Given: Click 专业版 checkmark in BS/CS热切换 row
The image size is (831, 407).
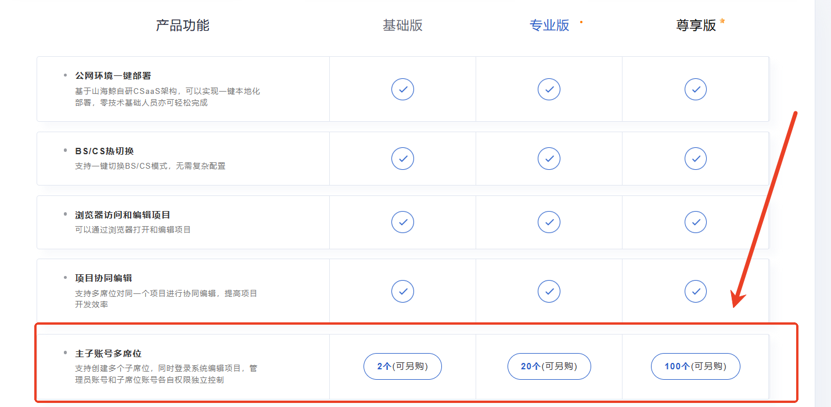Looking at the screenshot, I should tap(549, 158).
